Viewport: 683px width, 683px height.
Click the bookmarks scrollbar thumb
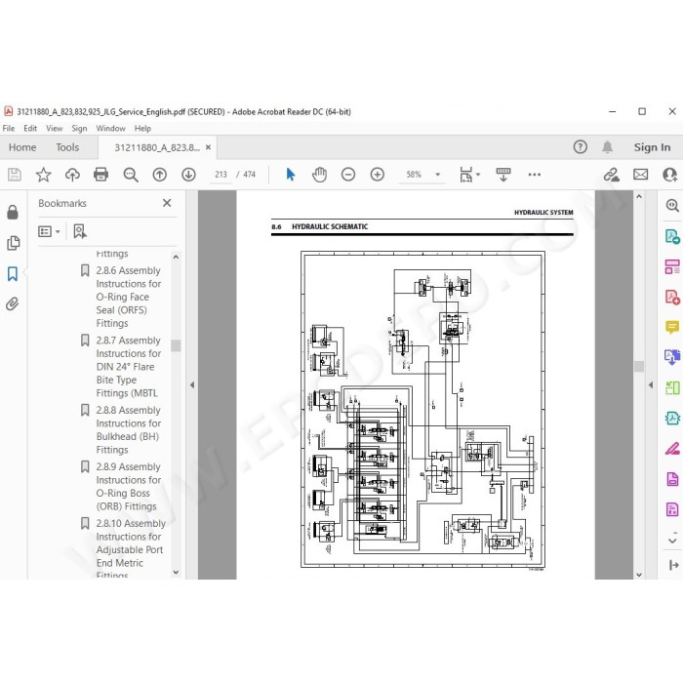[176, 345]
